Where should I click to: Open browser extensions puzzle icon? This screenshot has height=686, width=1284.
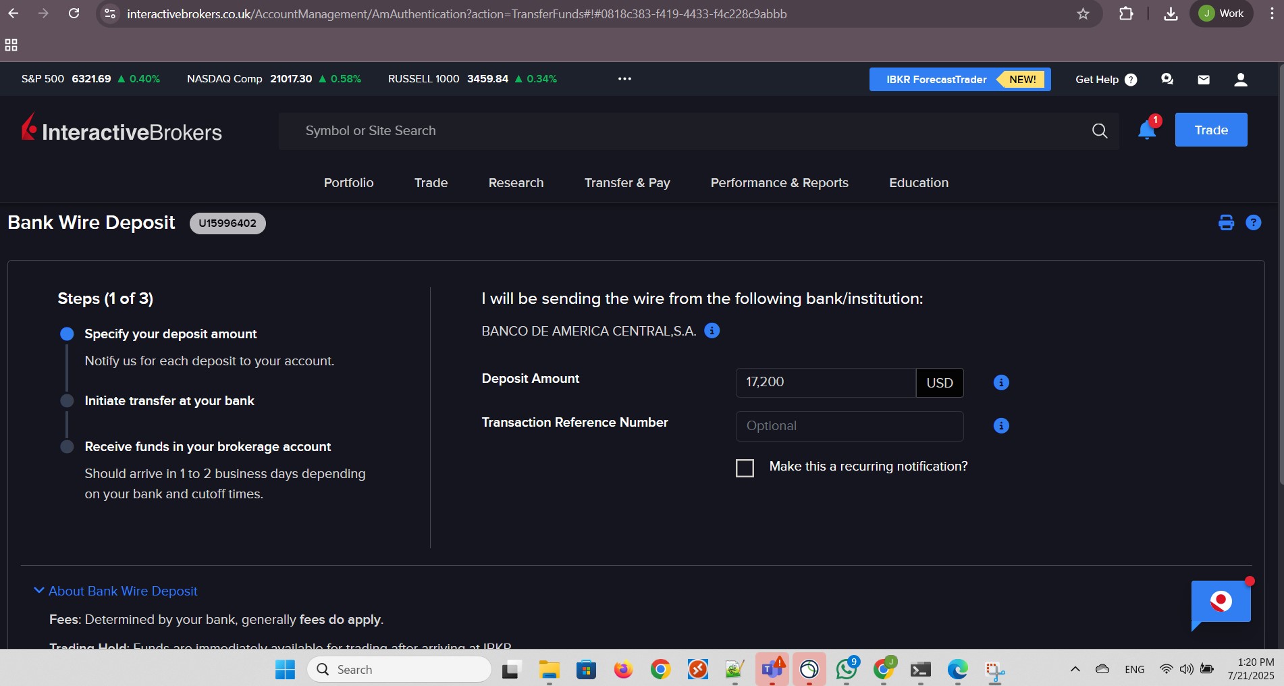1126,14
